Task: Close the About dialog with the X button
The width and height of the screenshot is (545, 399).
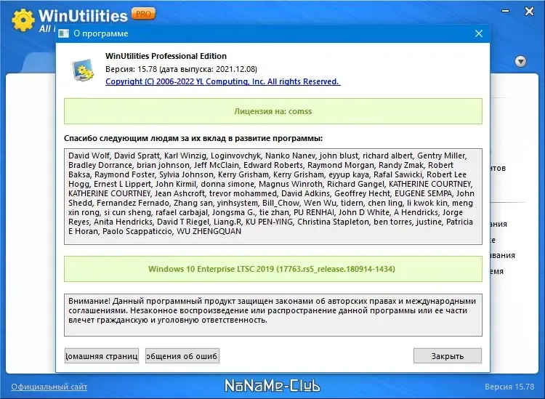Action: [x=479, y=33]
